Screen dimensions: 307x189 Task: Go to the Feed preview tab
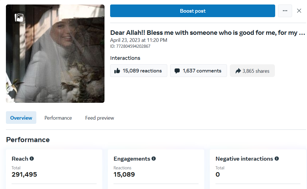coord(99,118)
